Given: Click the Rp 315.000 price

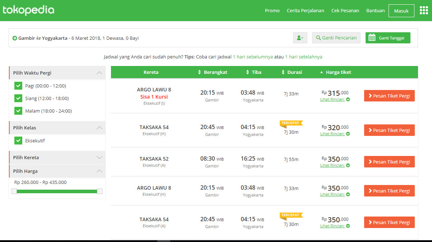Looking at the screenshot, I should [335, 93].
